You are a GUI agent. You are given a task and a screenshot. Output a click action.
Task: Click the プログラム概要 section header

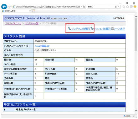point(64,36)
